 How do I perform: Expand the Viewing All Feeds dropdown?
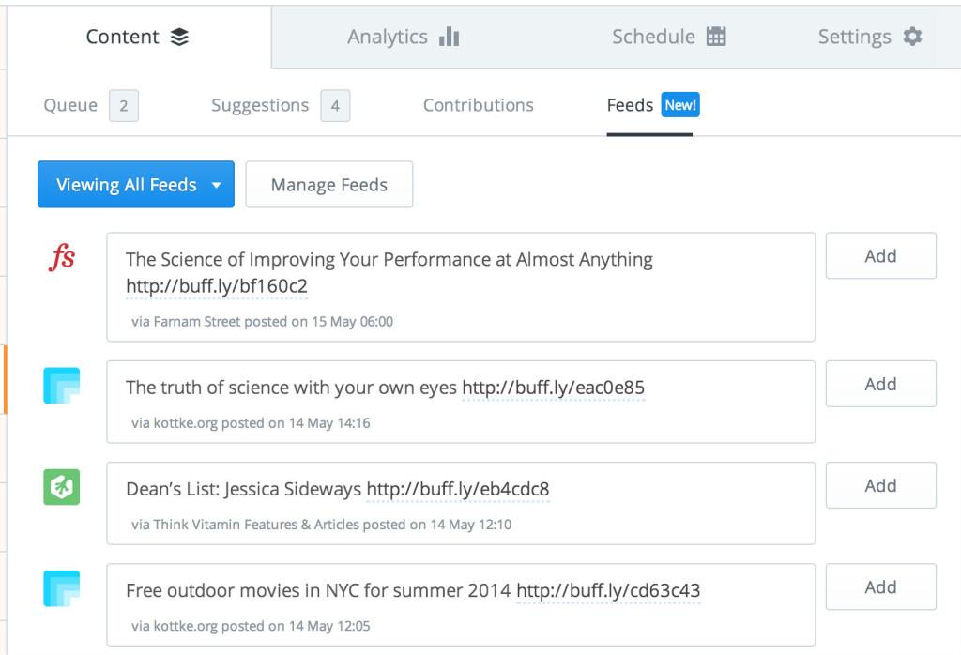coord(136,185)
